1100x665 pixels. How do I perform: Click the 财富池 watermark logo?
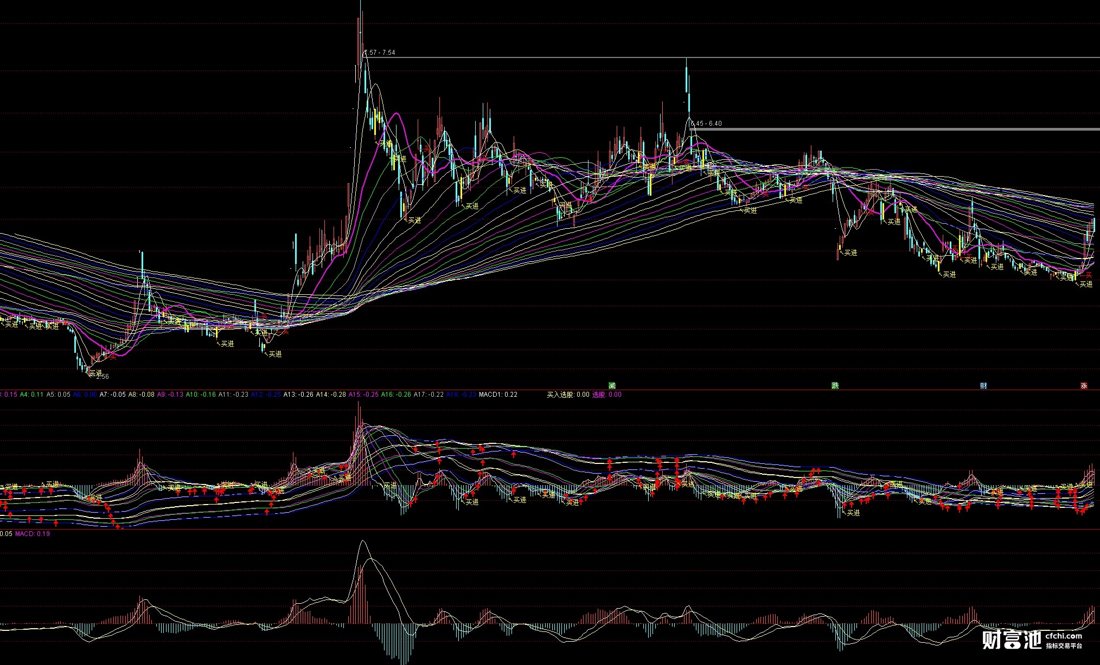pyautogui.click(x=1012, y=640)
